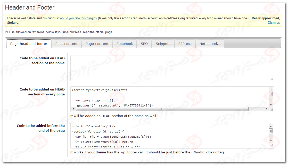Select the Page head and footer tab
Viewport: 288px width, 165px height.
[x=29, y=44]
